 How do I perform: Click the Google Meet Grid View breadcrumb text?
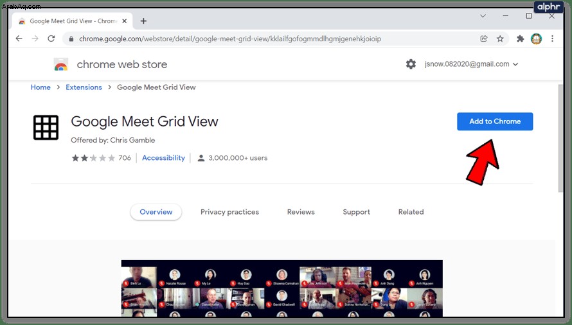156,87
